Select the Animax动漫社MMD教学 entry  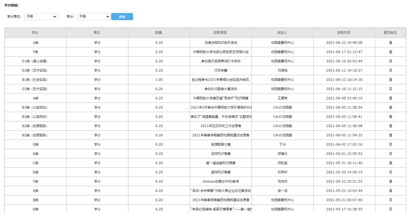pos(221,182)
